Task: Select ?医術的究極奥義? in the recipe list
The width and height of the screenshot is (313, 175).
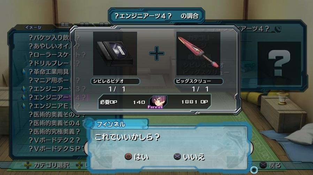Action: (54, 132)
